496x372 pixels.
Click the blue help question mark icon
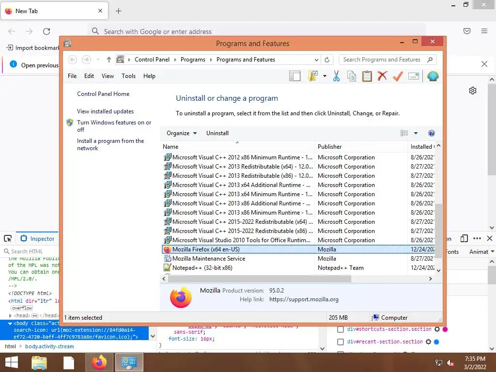pyautogui.click(x=431, y=133)
